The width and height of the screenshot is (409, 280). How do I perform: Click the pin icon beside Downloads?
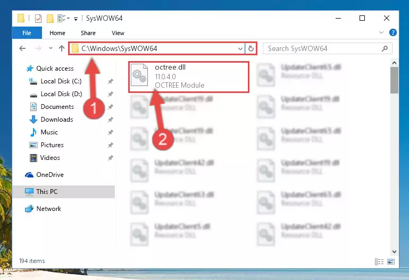click(x=111, y=120)
